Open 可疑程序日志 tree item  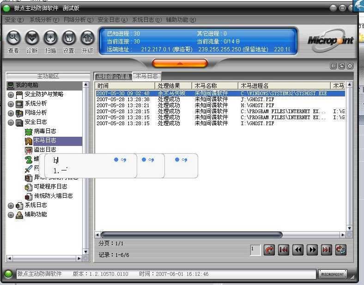(51, 186)
